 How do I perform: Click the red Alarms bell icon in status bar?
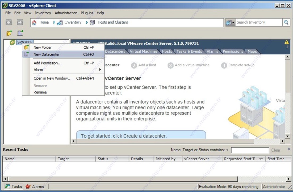[28, 187]
